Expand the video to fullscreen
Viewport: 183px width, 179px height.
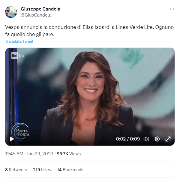pos(168,139)
